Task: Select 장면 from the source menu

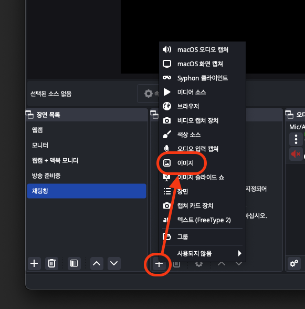Action: click(202, 191)
